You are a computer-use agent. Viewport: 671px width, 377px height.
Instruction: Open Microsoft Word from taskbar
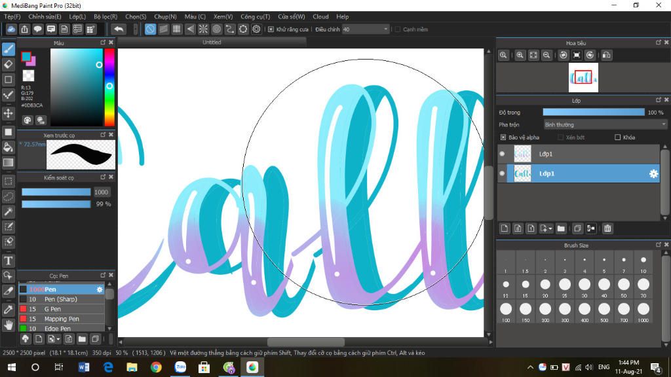(84, 367)
